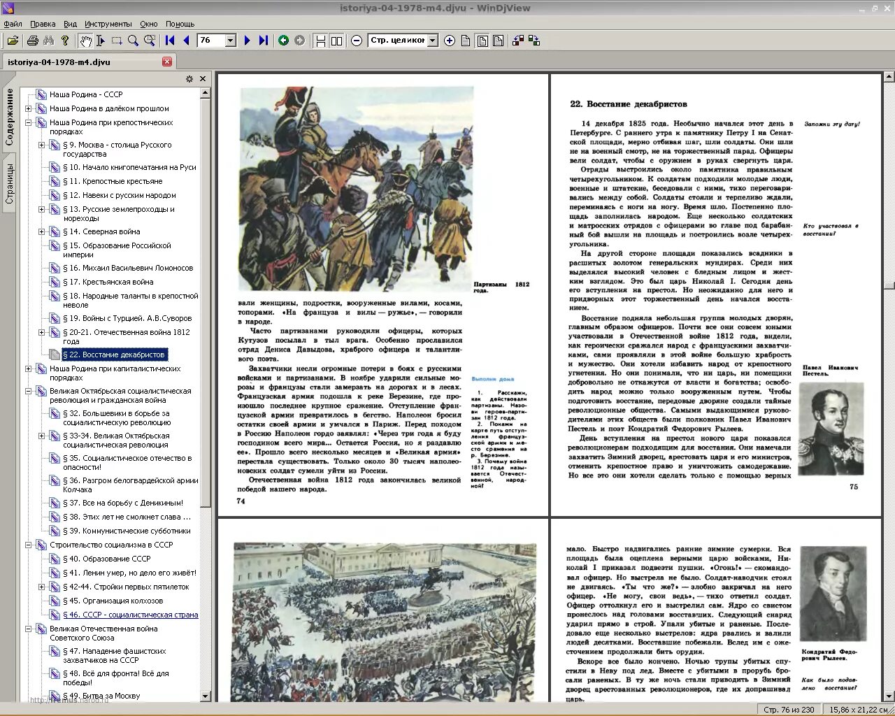The image size is (895, 716).
Task: Go to the previous page
Action: click(186, 41)
